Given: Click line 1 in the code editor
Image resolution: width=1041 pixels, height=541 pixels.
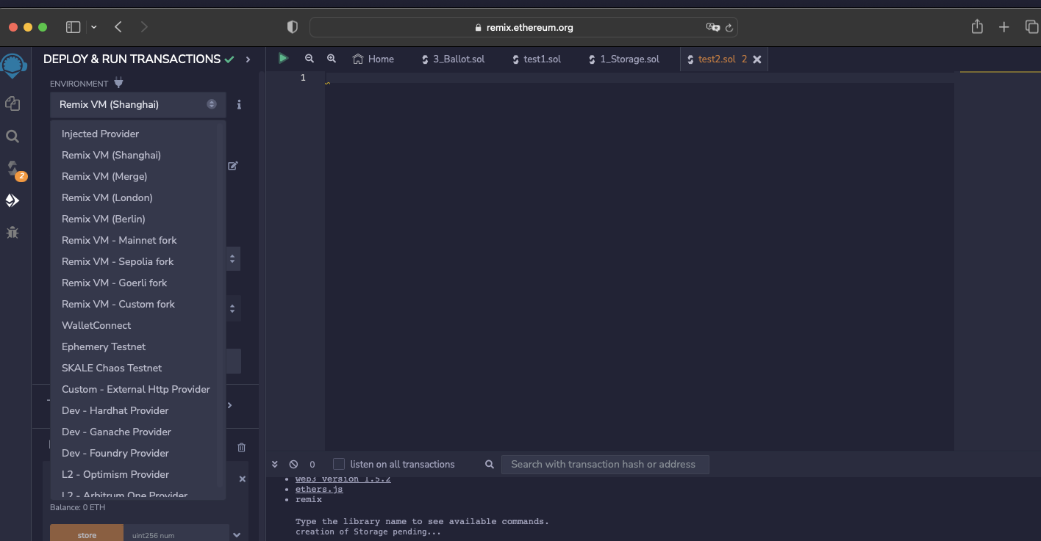Looking at the screenshot, I should 640,78.
